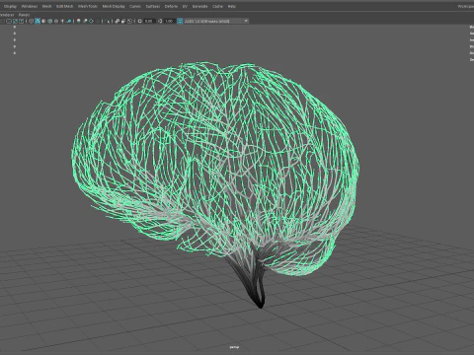The height and width of the screenshot is (355, 474).
Task: Toggle the Motion Blur icon
Action: pos(85,21)
